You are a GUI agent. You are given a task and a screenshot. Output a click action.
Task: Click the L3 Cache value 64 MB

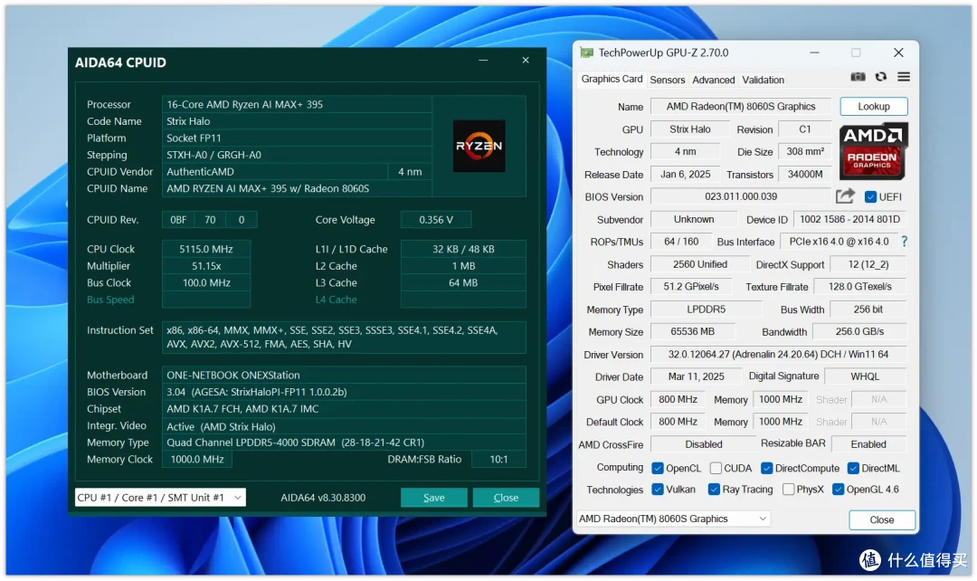[x=463, y=282]
